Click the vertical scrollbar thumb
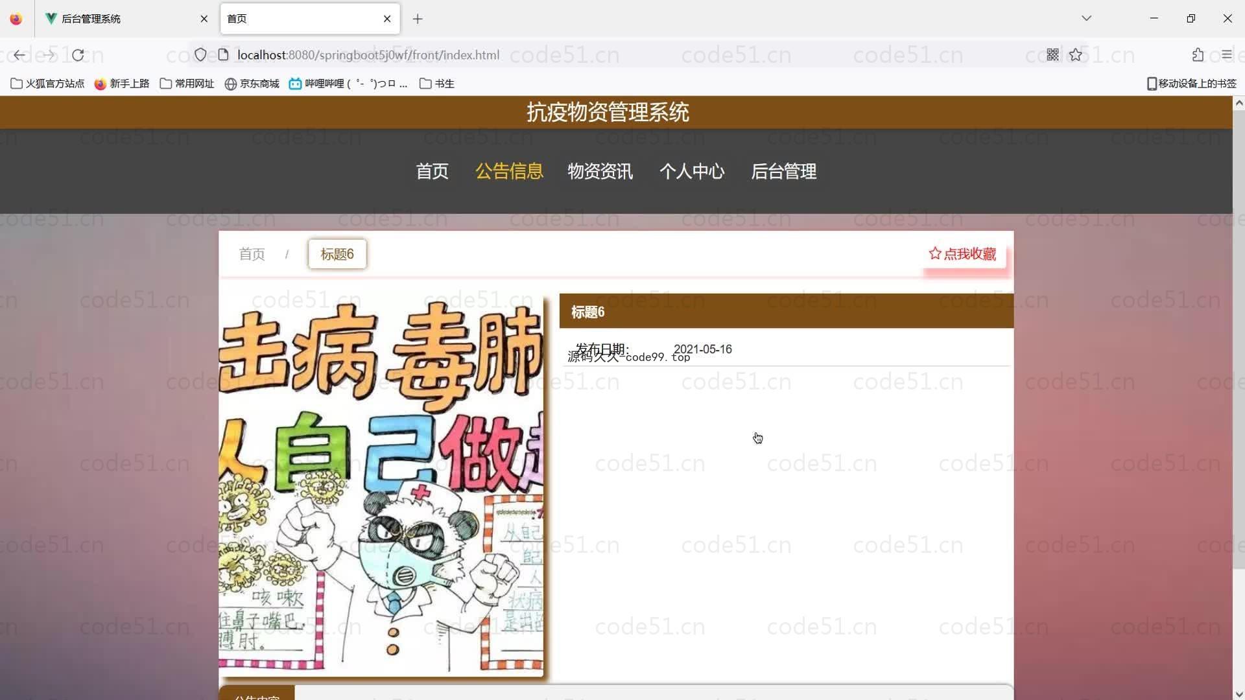Image resolution: width=1245 pixels, height=700 pixels. tap(1239, 339)
